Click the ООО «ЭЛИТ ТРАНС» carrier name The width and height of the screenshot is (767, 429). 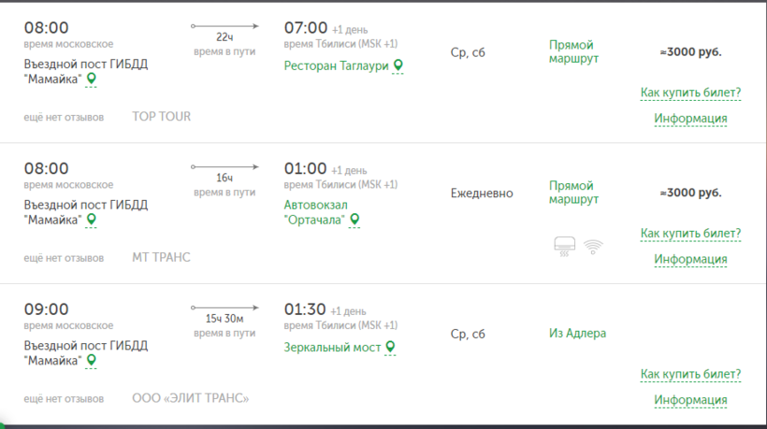(191, 398)
